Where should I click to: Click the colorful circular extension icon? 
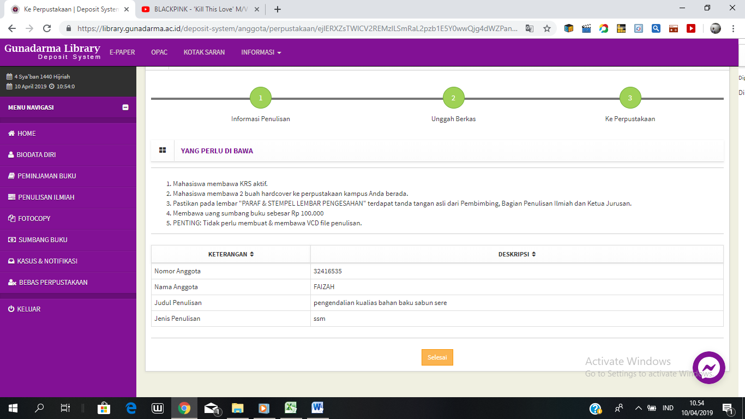[x=604, y=28]
